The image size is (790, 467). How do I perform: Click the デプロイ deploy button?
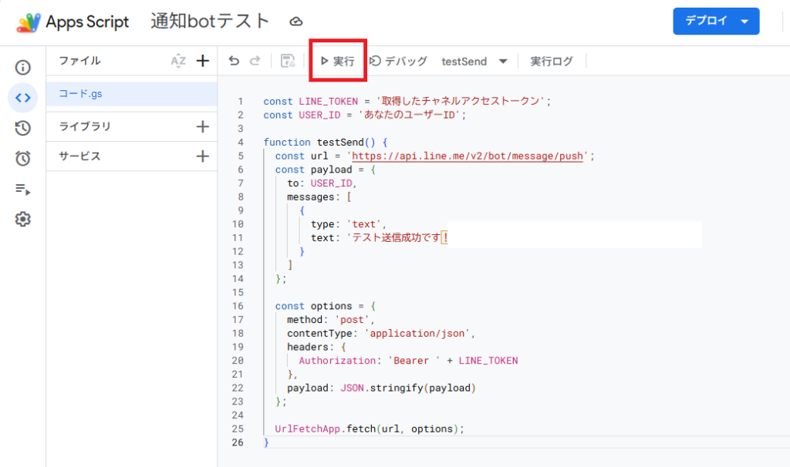coord(707,21)
